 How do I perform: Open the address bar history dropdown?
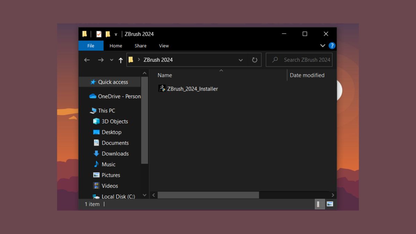tap(241, 60)
